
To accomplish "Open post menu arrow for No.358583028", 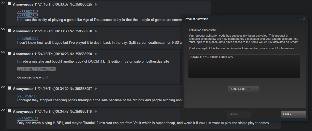I will point(96,31).
